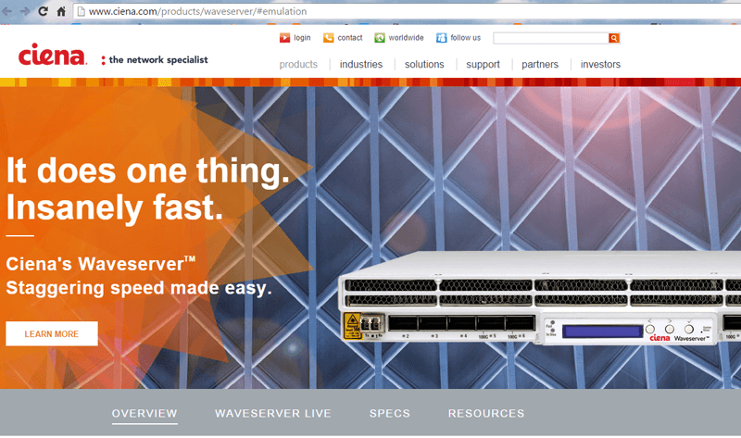Switch to the WAVESERVER LIVE tab

273,413
